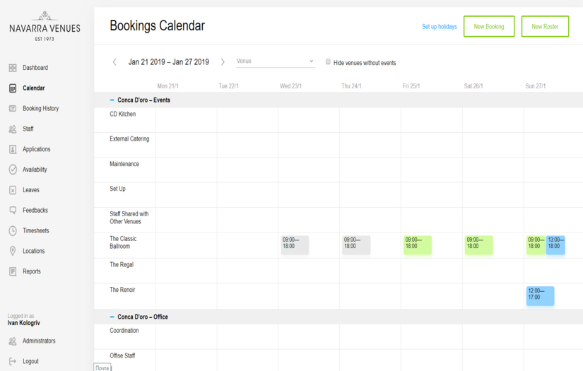Collapse Conca D'oro – Events group

[x=112, y=100]
